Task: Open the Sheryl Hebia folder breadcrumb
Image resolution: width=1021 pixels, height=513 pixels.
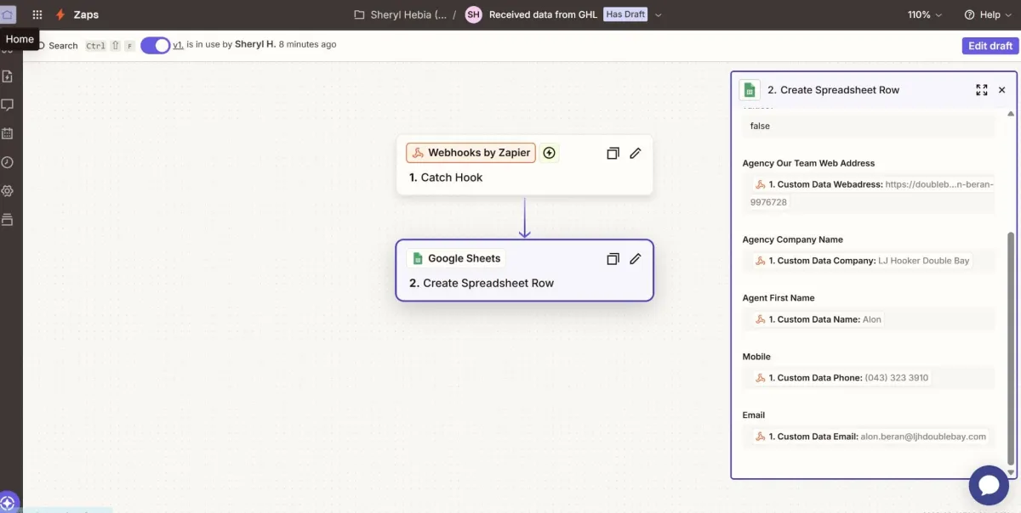Action: (408, 14)
